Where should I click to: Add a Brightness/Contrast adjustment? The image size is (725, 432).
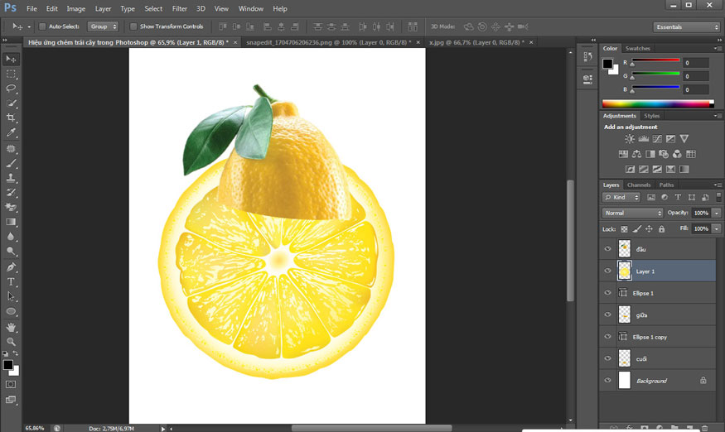tap(629, 138)
